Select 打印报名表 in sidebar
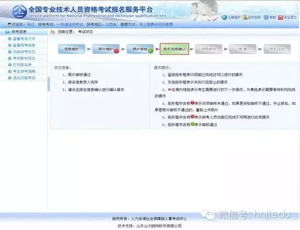This screenshot has width=300, height=230. [x=22, y=65]
